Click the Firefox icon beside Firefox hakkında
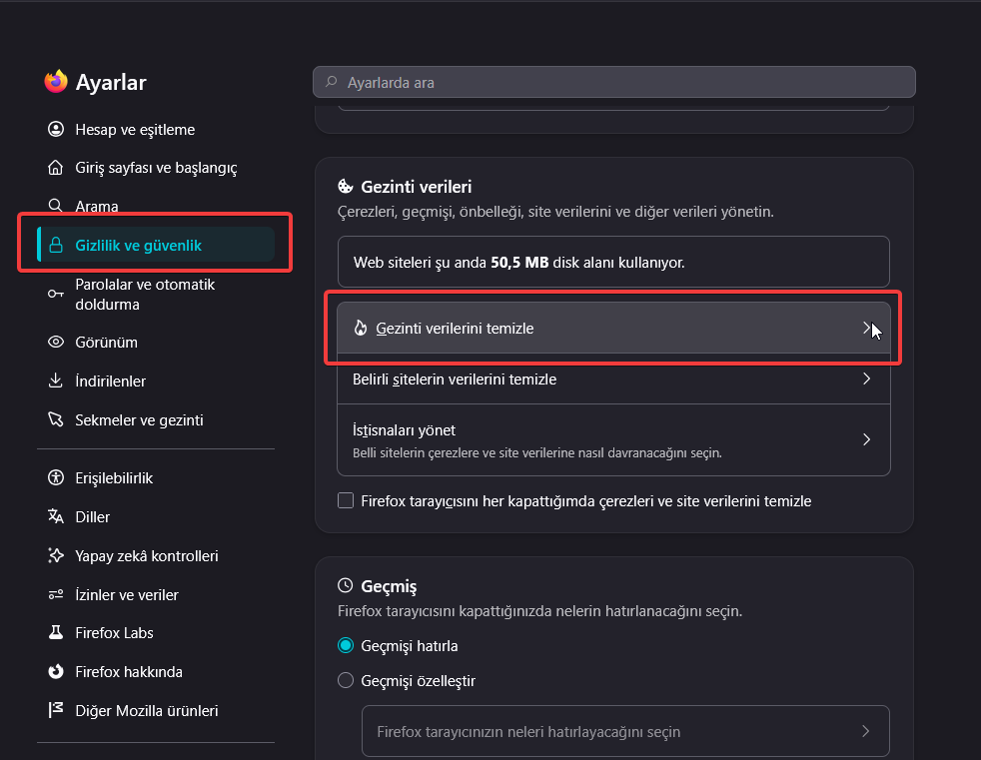 pyautogui.click(x=56, y=671)
